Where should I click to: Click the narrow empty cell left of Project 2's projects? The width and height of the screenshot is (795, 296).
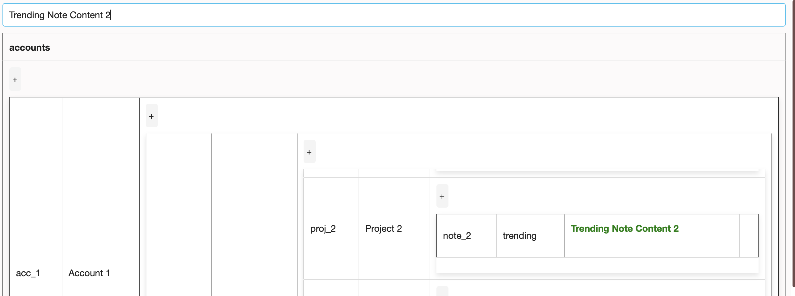[x=254, y=216]
